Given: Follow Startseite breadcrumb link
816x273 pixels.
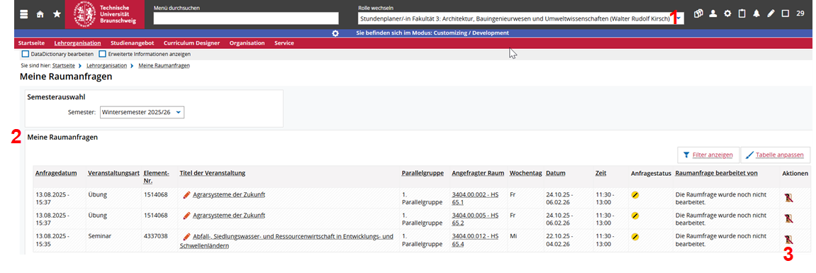Looking at the screenshot, I should point(64,66).
